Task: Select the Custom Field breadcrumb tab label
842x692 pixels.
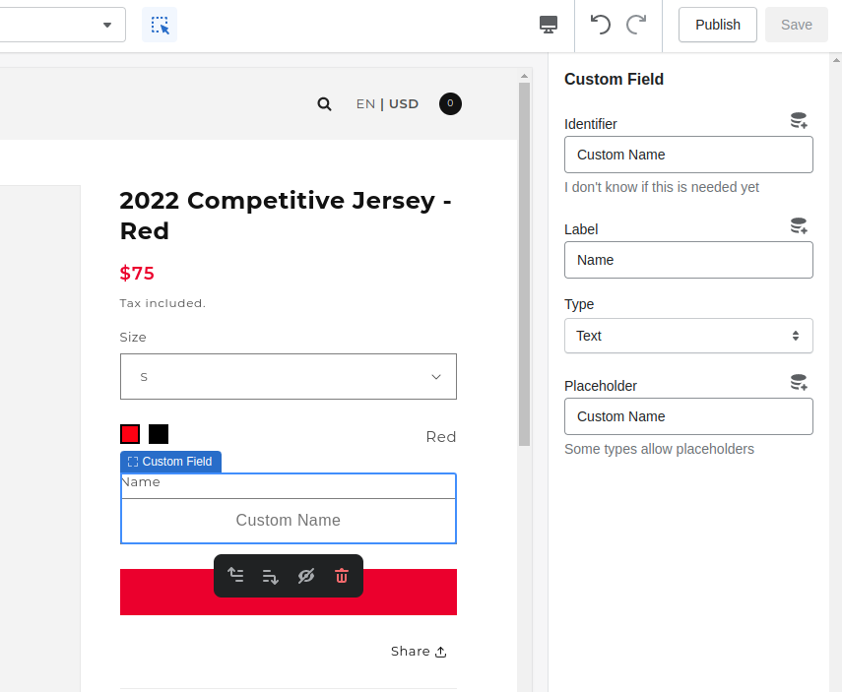Action: [x=170, y=461]
